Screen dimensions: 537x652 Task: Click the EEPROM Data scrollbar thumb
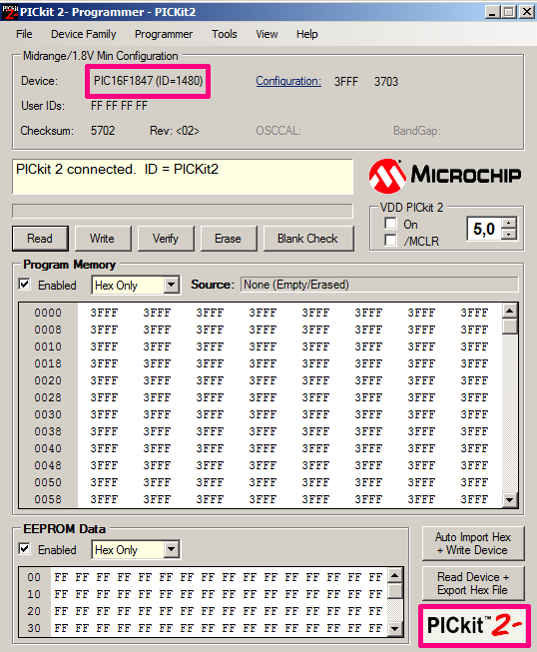(x=395, y=591)
